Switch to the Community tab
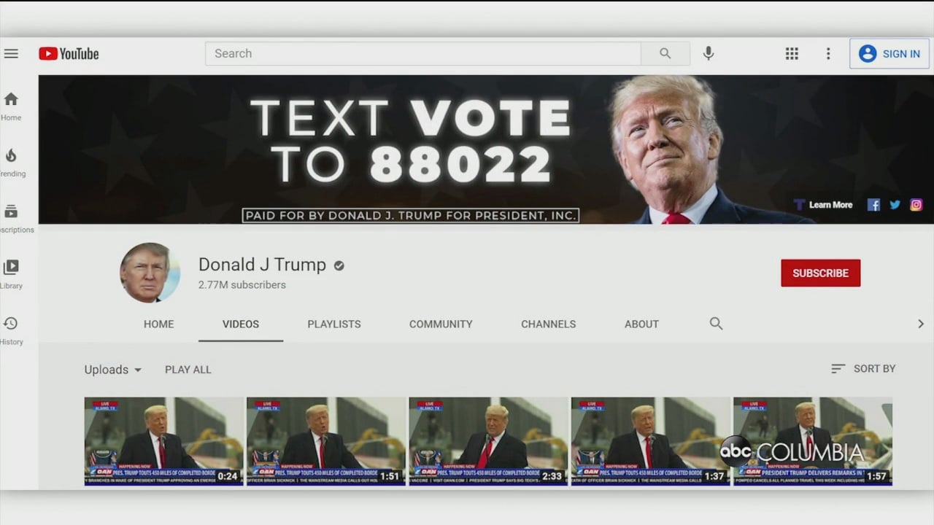Screen dimensions: 934x525 click(441, 324)
